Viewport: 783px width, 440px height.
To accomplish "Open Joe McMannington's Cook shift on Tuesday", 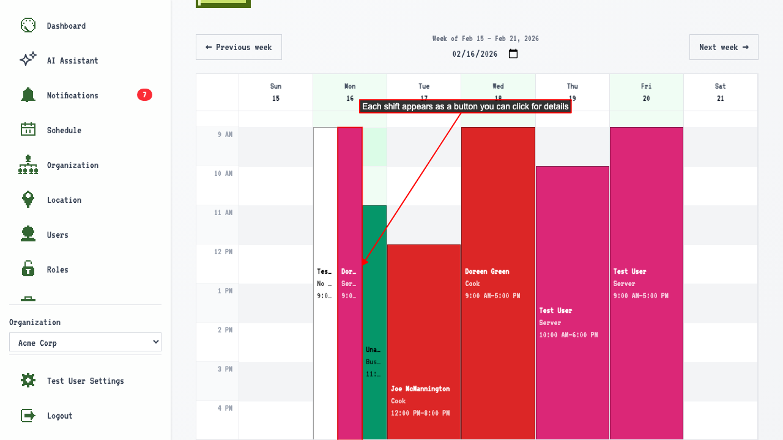I will pos(424,342).
